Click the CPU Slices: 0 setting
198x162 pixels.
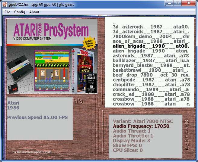(128, 150)
